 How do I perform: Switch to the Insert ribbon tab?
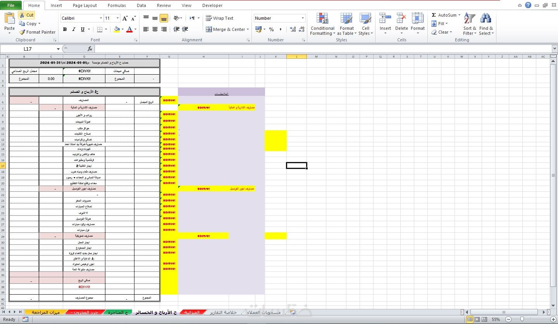[56, 5]
